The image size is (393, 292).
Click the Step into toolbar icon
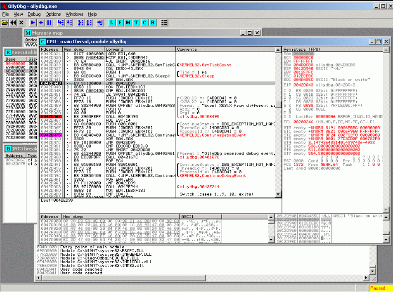(61, 23)
